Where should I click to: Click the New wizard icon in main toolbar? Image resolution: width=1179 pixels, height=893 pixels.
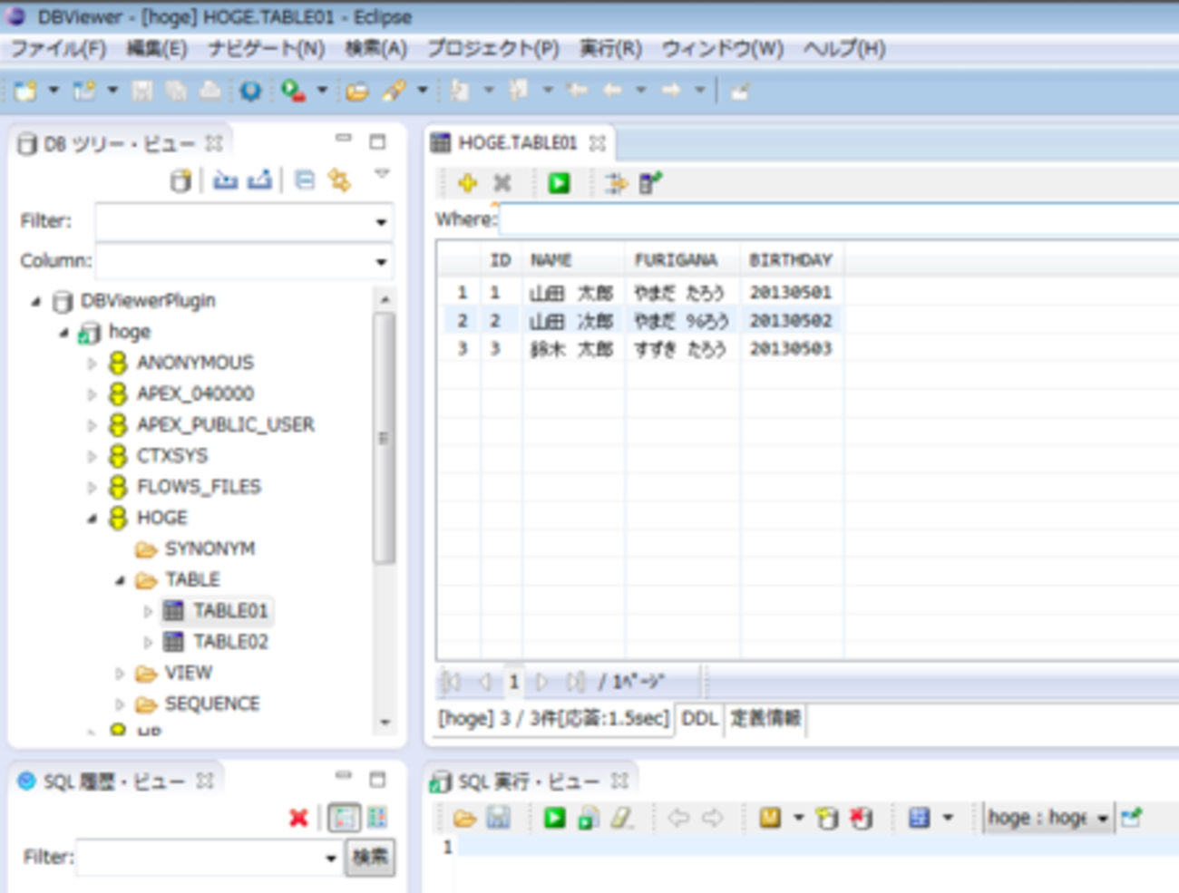tap(25, 91)
